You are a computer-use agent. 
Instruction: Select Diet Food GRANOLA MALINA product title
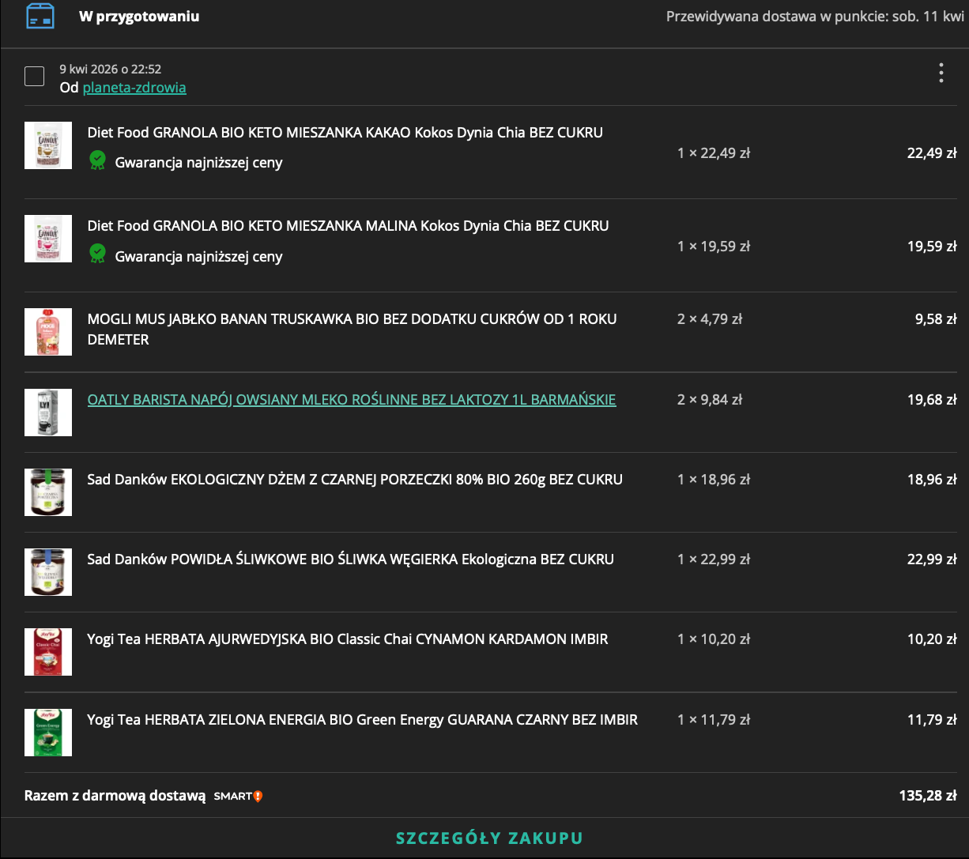pyautogui.click(x=349, y=226)
